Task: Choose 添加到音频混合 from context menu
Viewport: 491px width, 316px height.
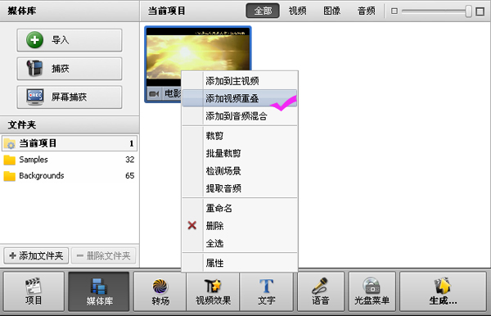Action: [x=240, y=116]
